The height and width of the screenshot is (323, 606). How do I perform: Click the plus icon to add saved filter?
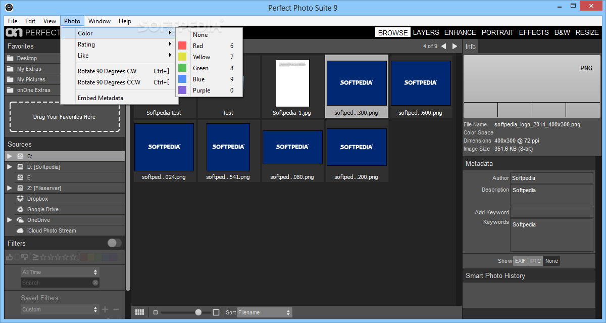click(x=105, y=309)
